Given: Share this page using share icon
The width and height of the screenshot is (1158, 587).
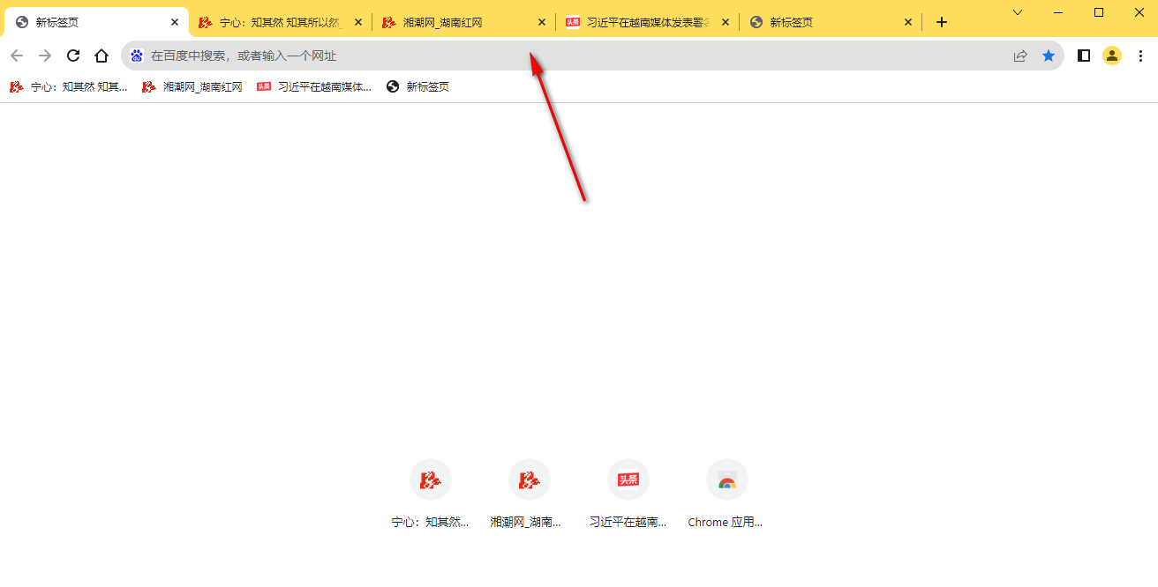Looking at the screenshot, I should [1020, 56].
